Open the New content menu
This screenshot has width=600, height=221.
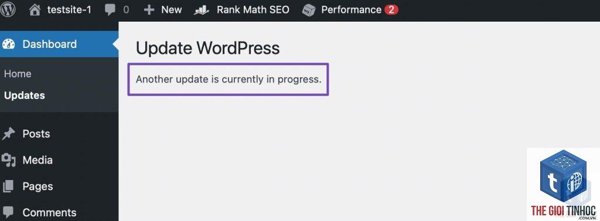163,10
